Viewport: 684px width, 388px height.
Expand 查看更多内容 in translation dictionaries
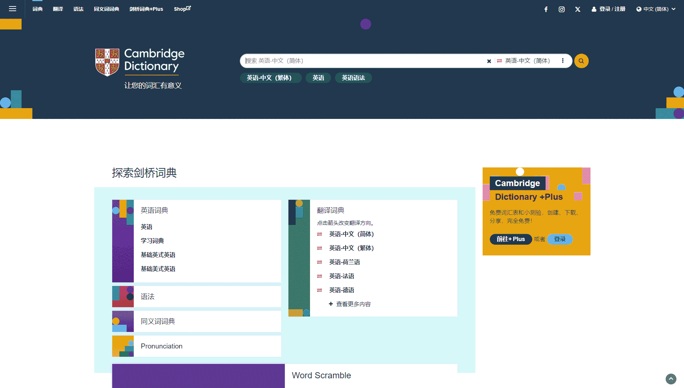[350, 304]
